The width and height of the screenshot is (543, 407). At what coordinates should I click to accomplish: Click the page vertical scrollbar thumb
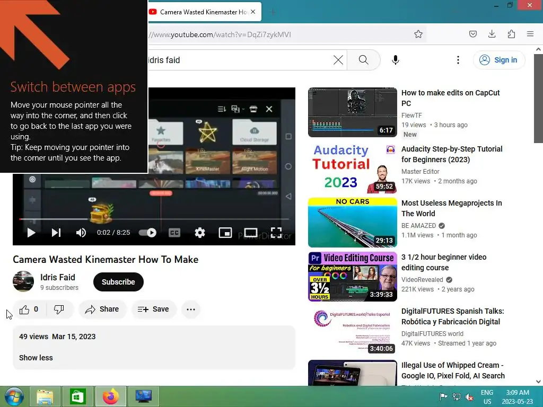coord(538,99)
